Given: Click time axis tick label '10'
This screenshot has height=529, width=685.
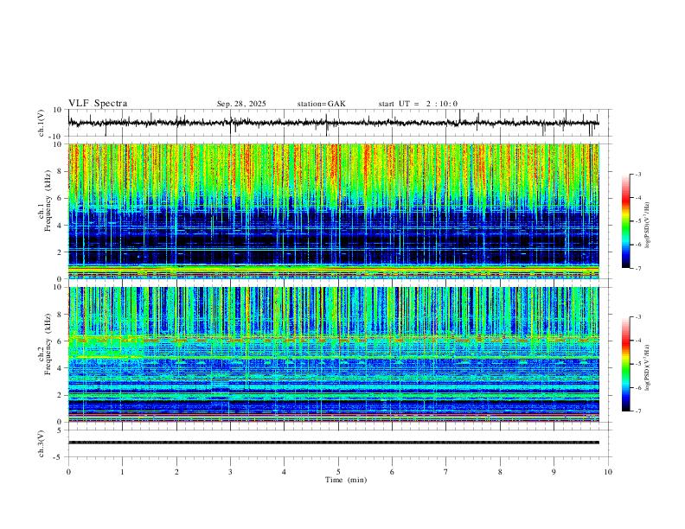Looking at the screenshot, I should [608, 472].
